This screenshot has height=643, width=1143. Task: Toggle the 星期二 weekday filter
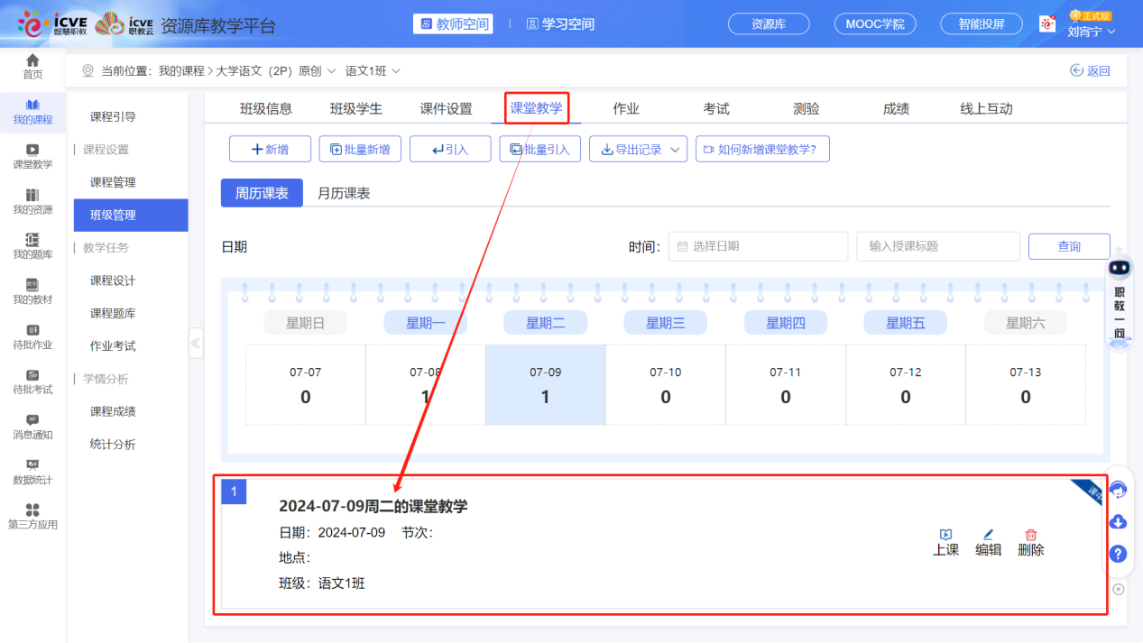[545, 322]
